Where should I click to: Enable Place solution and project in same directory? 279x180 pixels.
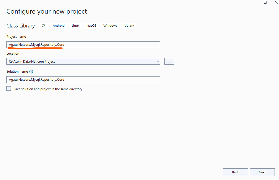pyautogui.click(x=9, y=89)
